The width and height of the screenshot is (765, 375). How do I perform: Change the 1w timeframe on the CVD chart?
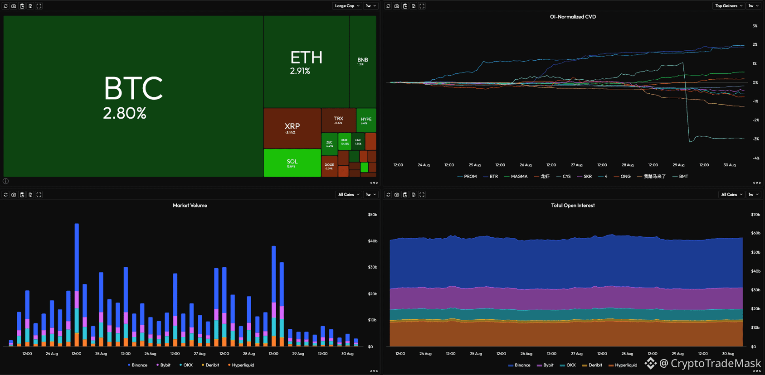tap(754, 6)
